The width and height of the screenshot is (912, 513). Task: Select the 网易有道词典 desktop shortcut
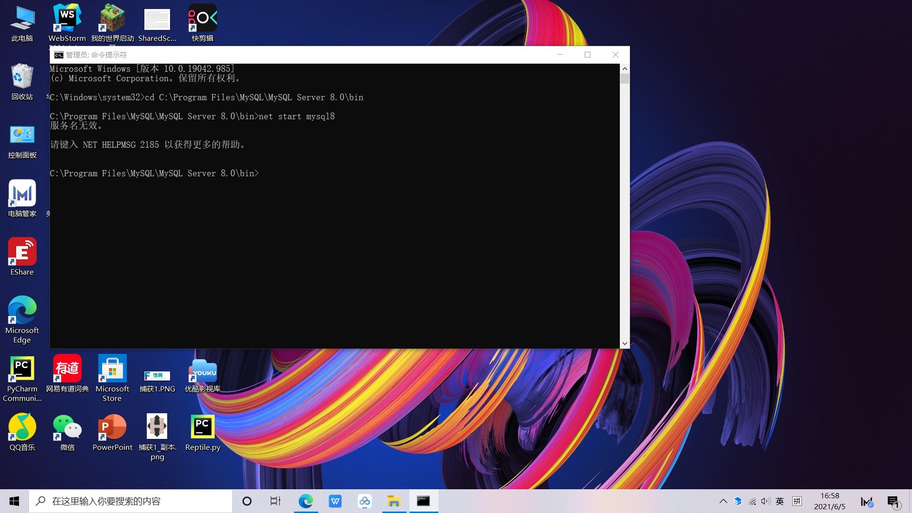pos(67,374)
